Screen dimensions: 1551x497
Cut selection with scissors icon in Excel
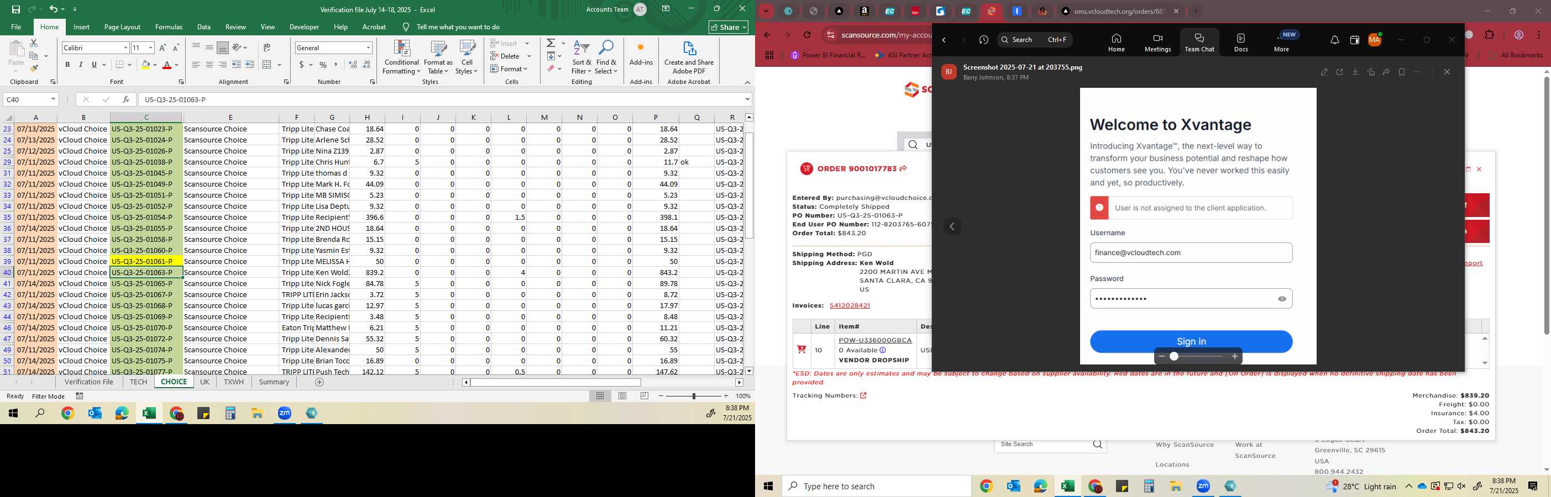(34, 43)
